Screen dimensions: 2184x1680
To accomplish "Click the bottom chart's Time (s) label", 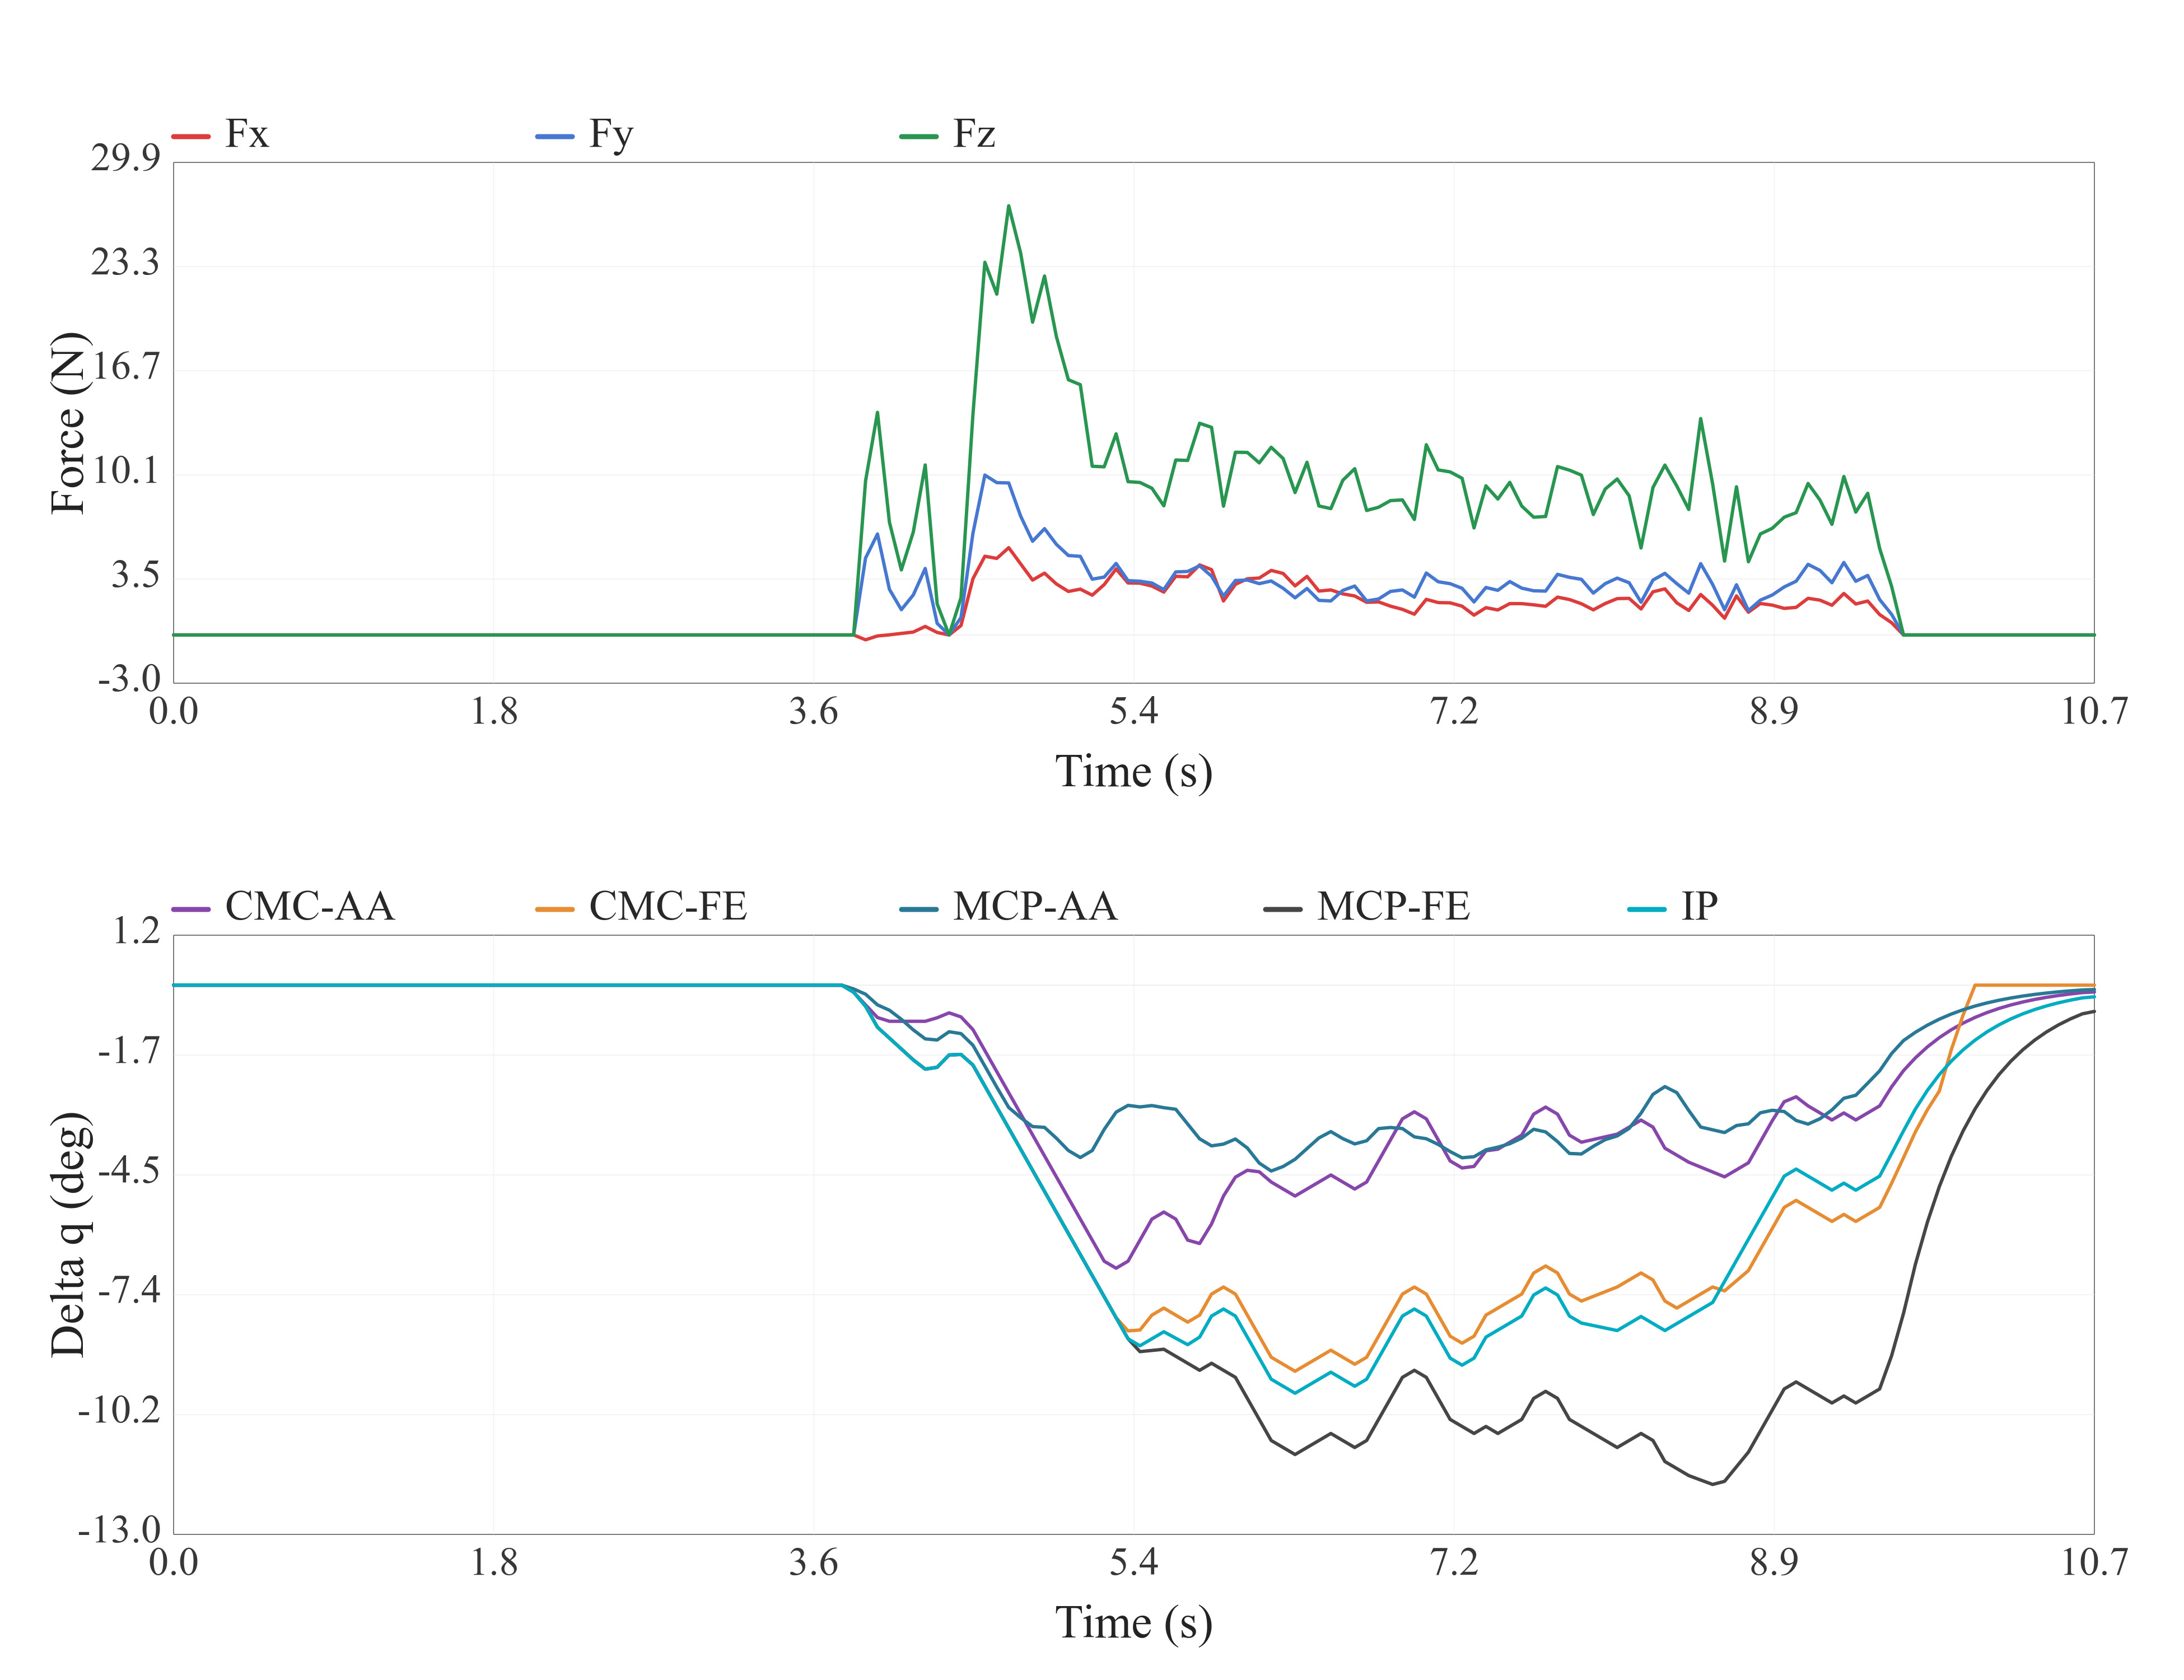I will [x=1133, y=1622].
